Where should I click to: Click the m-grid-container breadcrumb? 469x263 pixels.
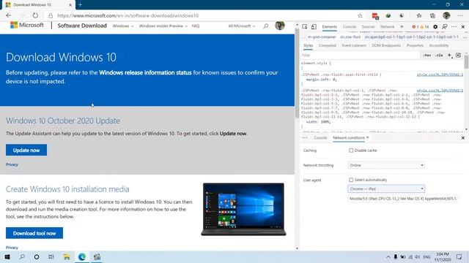coord(322,37)
